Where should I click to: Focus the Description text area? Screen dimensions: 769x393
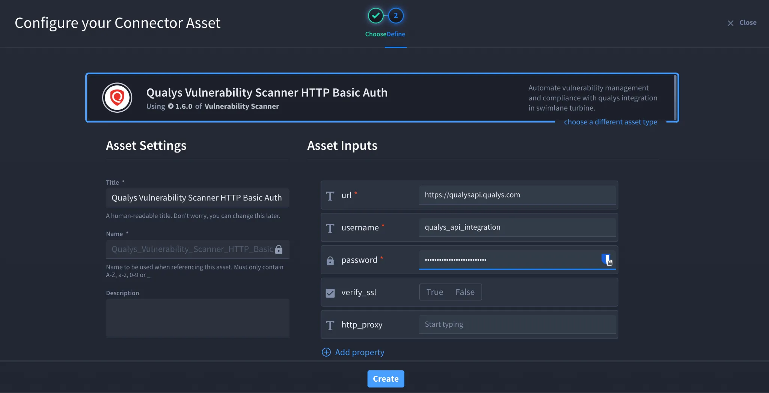[198, 318]
